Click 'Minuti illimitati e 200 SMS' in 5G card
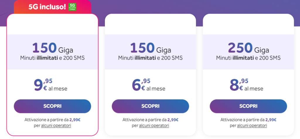The width and height of the screenshot is (300, 139). coord(52,58)
